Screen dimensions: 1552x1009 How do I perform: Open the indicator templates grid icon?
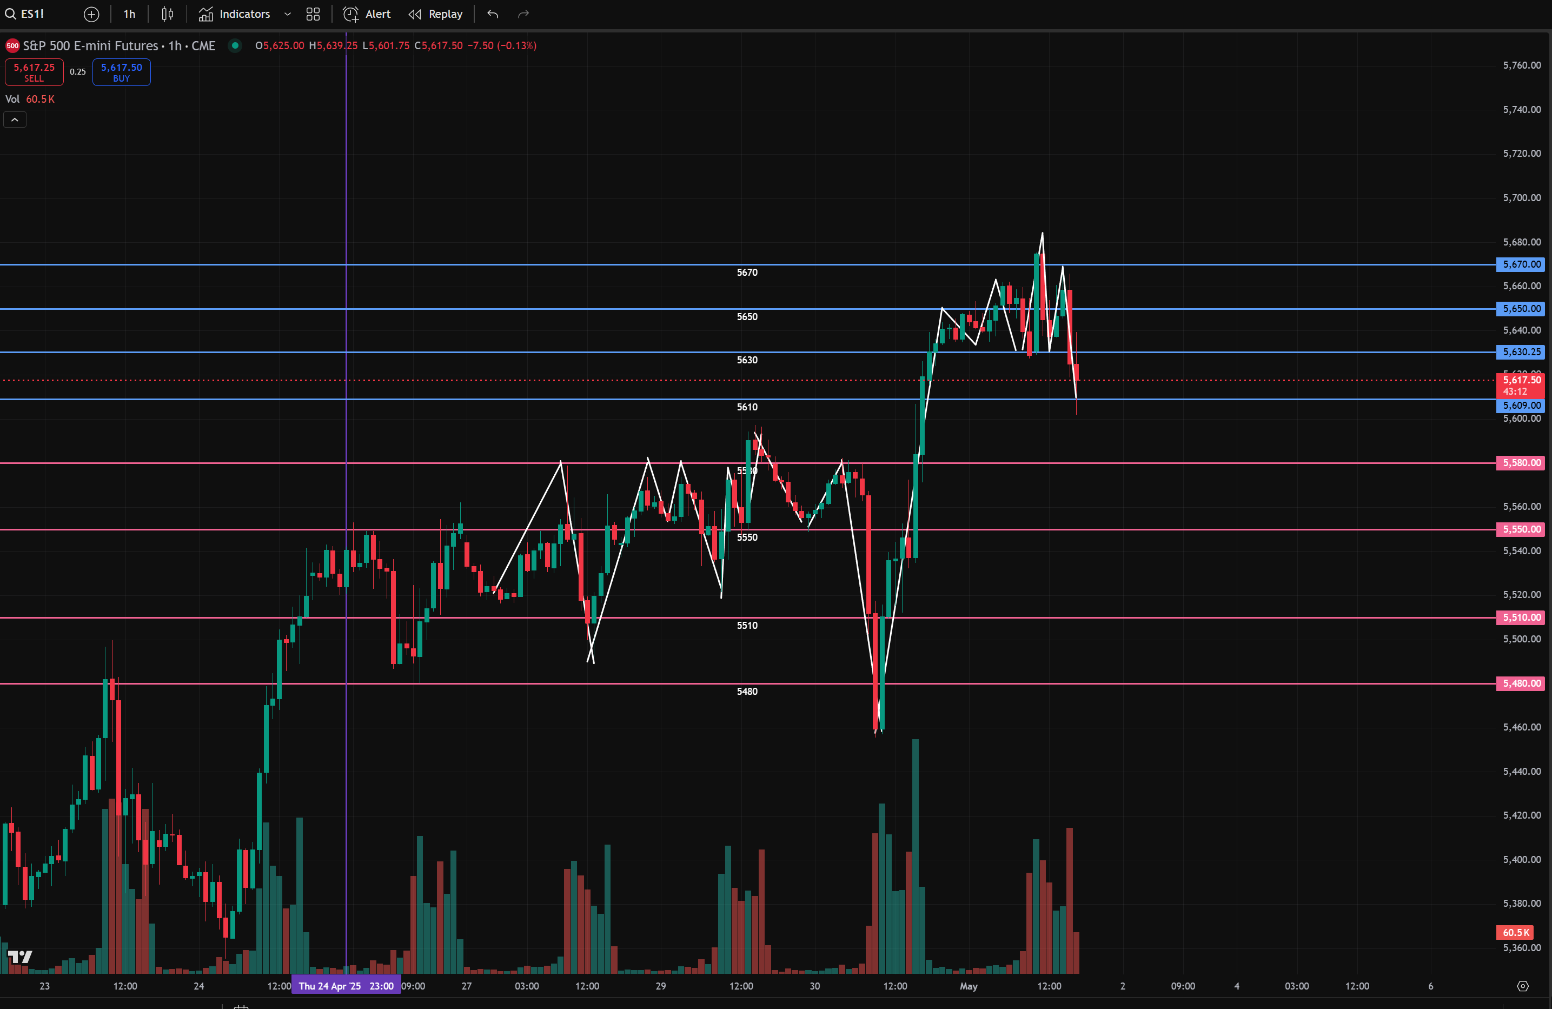313,14
